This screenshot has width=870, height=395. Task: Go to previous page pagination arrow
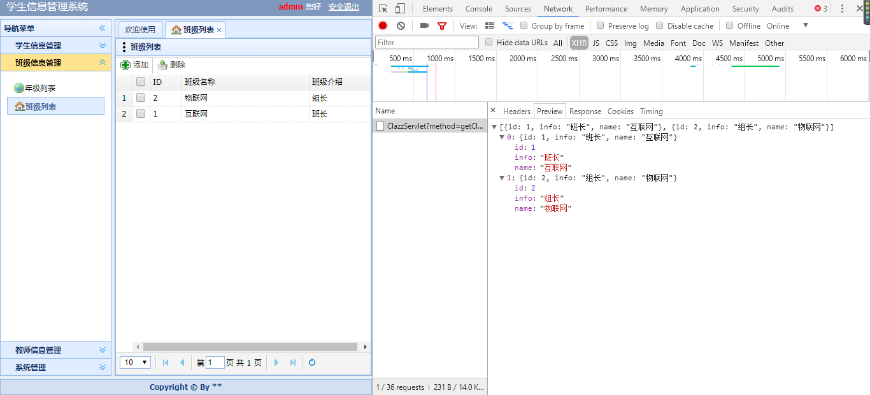(x=182, y=363)
